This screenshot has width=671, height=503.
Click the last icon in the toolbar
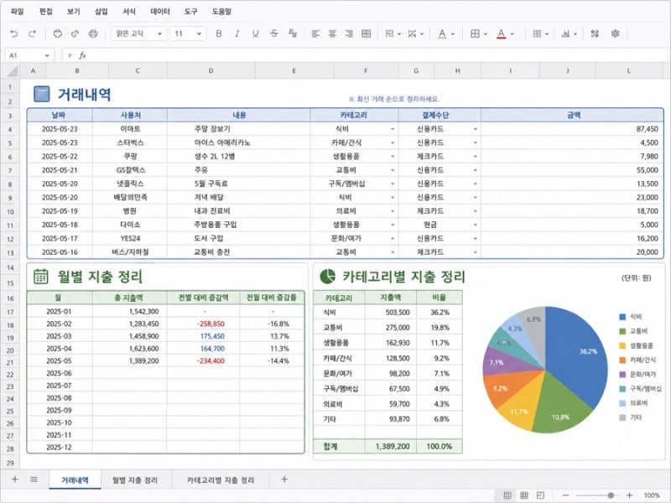(616, 34)
